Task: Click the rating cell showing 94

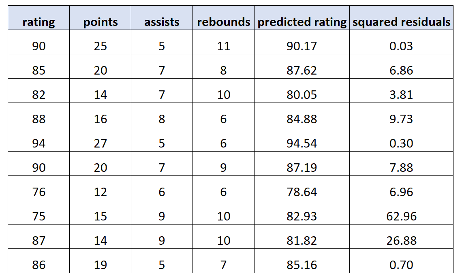Action: [x=38, y=143]
